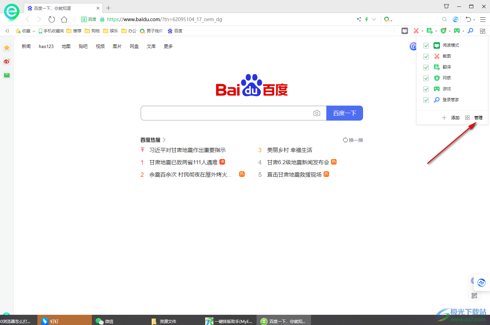
Task: Click the undo closed tab arrow
Action: click(x=469, y=19)
